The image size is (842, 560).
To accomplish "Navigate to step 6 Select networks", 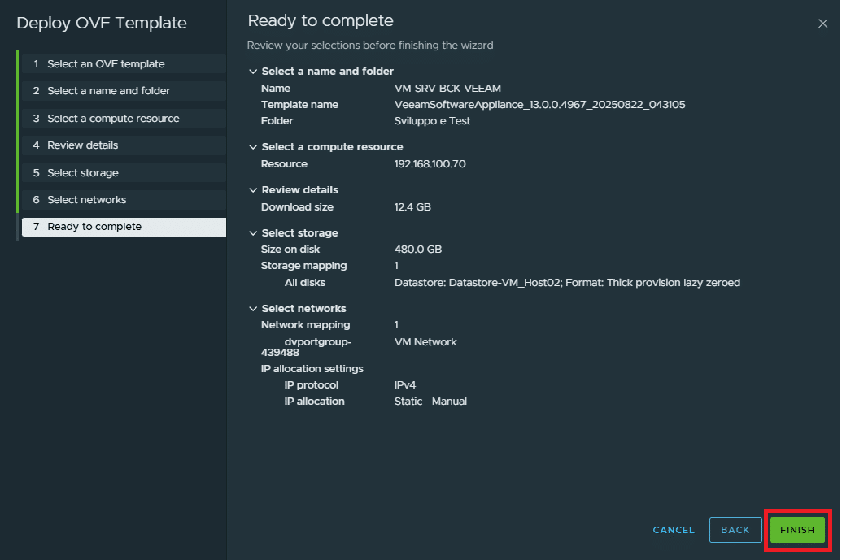I will pyautogui.click(x=86, y=200).
